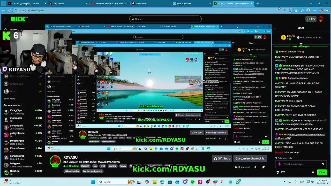Click the hablaconmigomng tag

(x=93, y=171)
